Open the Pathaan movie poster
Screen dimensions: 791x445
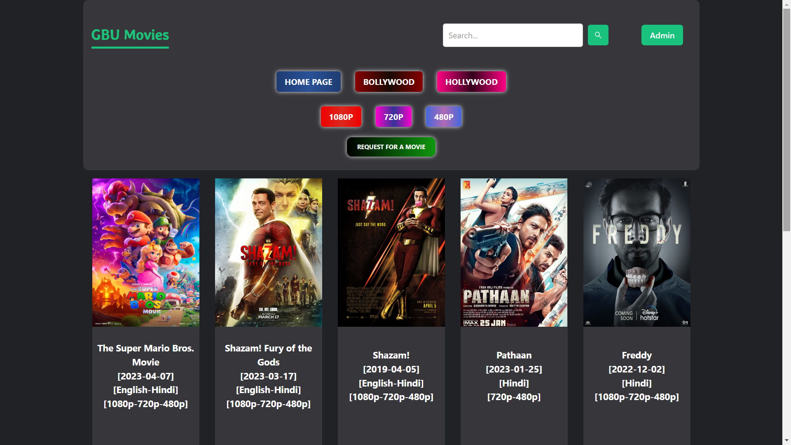pos(514,253)
